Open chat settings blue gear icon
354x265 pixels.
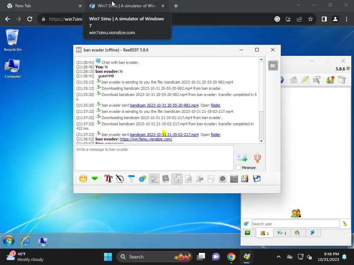pyautogui.click(x=142, y=179)
